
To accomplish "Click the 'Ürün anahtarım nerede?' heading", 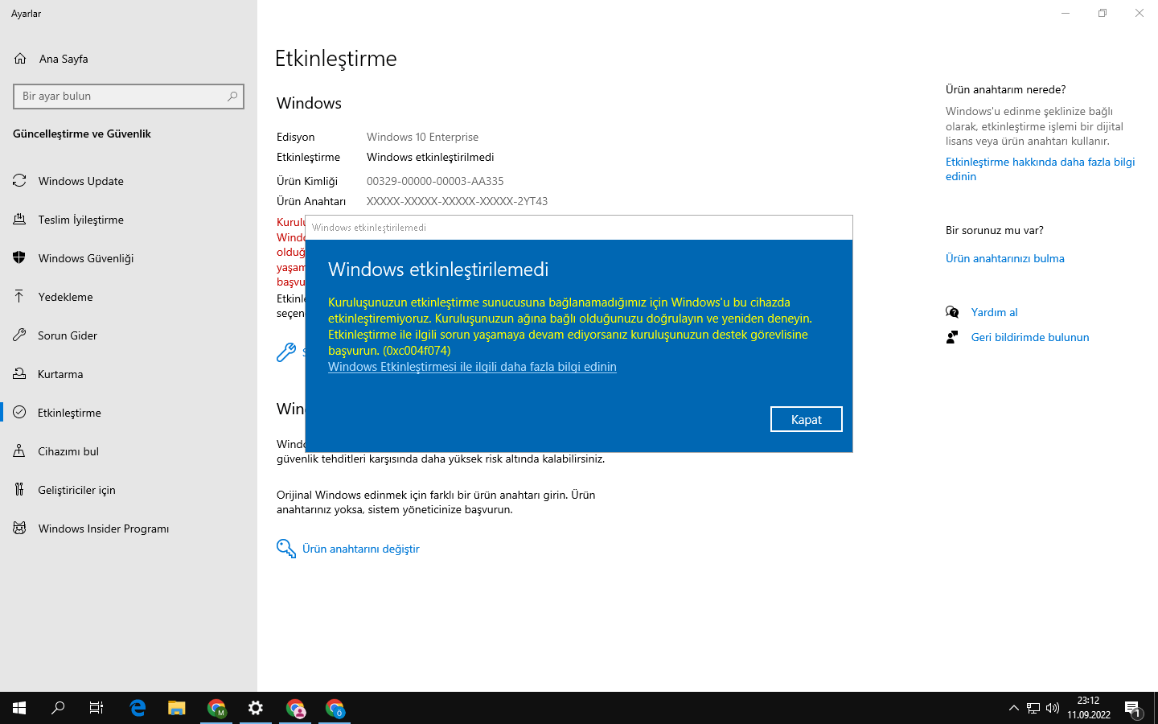I will (x=1005, y=89).
